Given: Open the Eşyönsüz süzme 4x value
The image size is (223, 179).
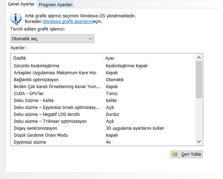Looking at the screenshot, I should [x=108, y=142].
